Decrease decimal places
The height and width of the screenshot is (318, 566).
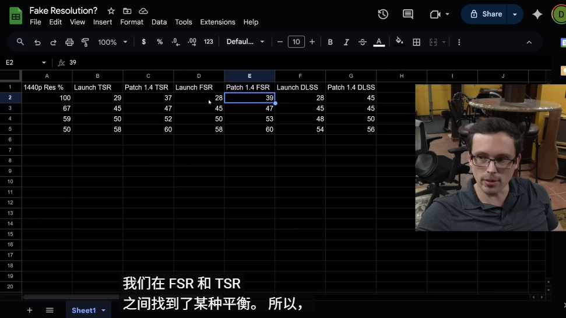click(176, 42)
